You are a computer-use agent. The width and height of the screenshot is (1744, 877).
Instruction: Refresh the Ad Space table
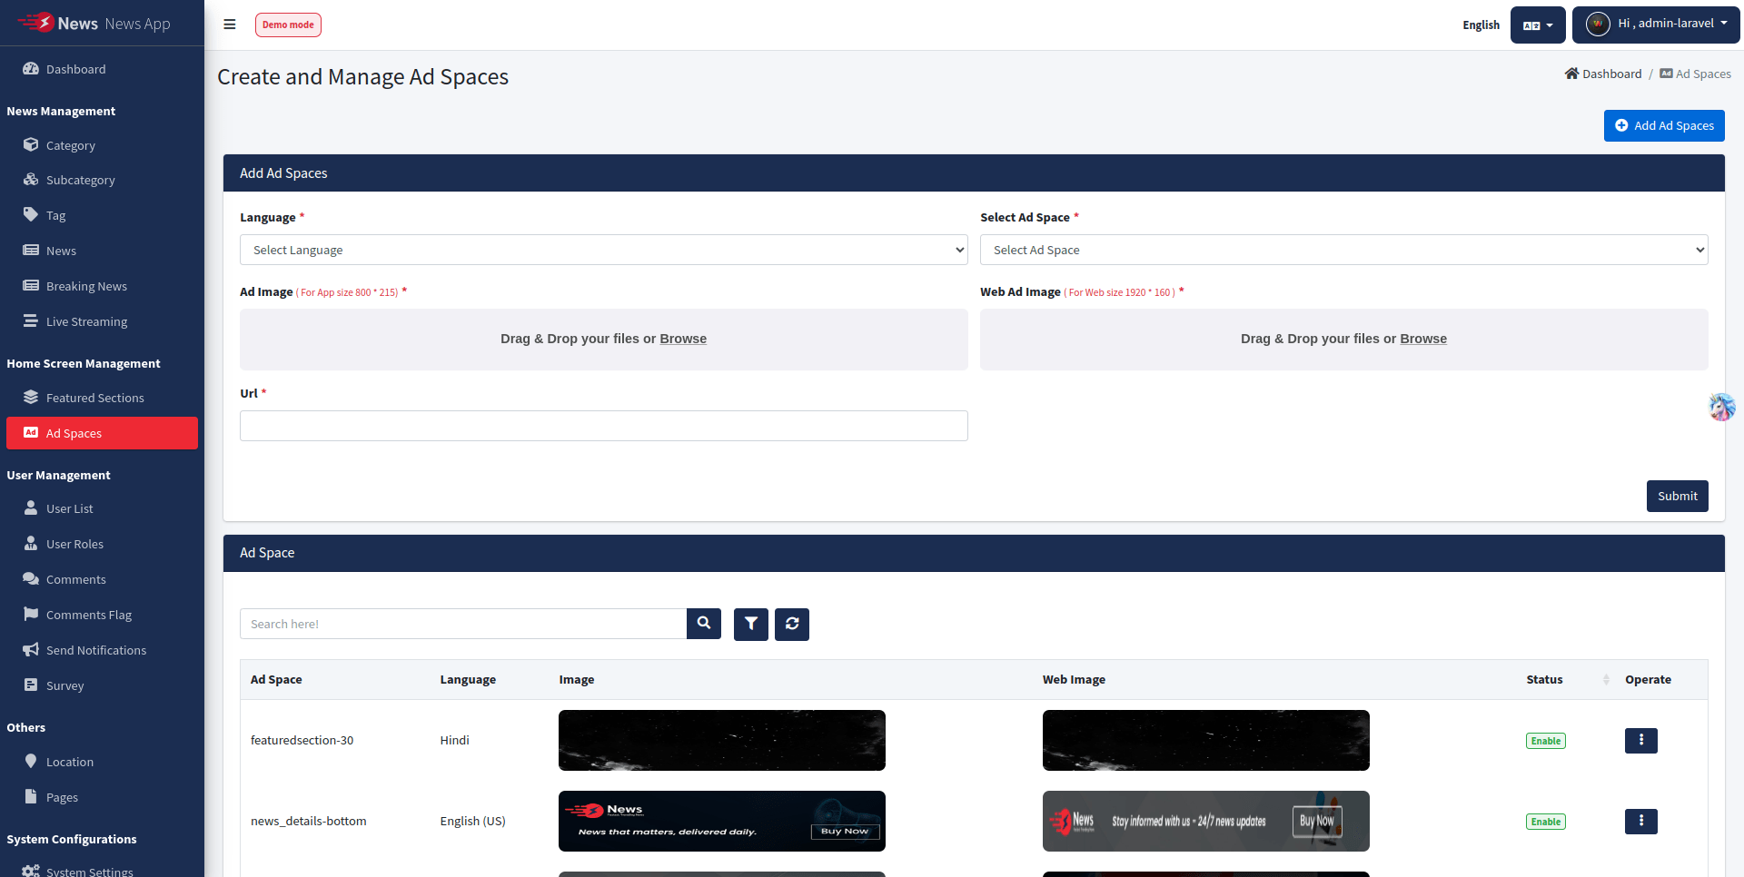coord(791,624)
